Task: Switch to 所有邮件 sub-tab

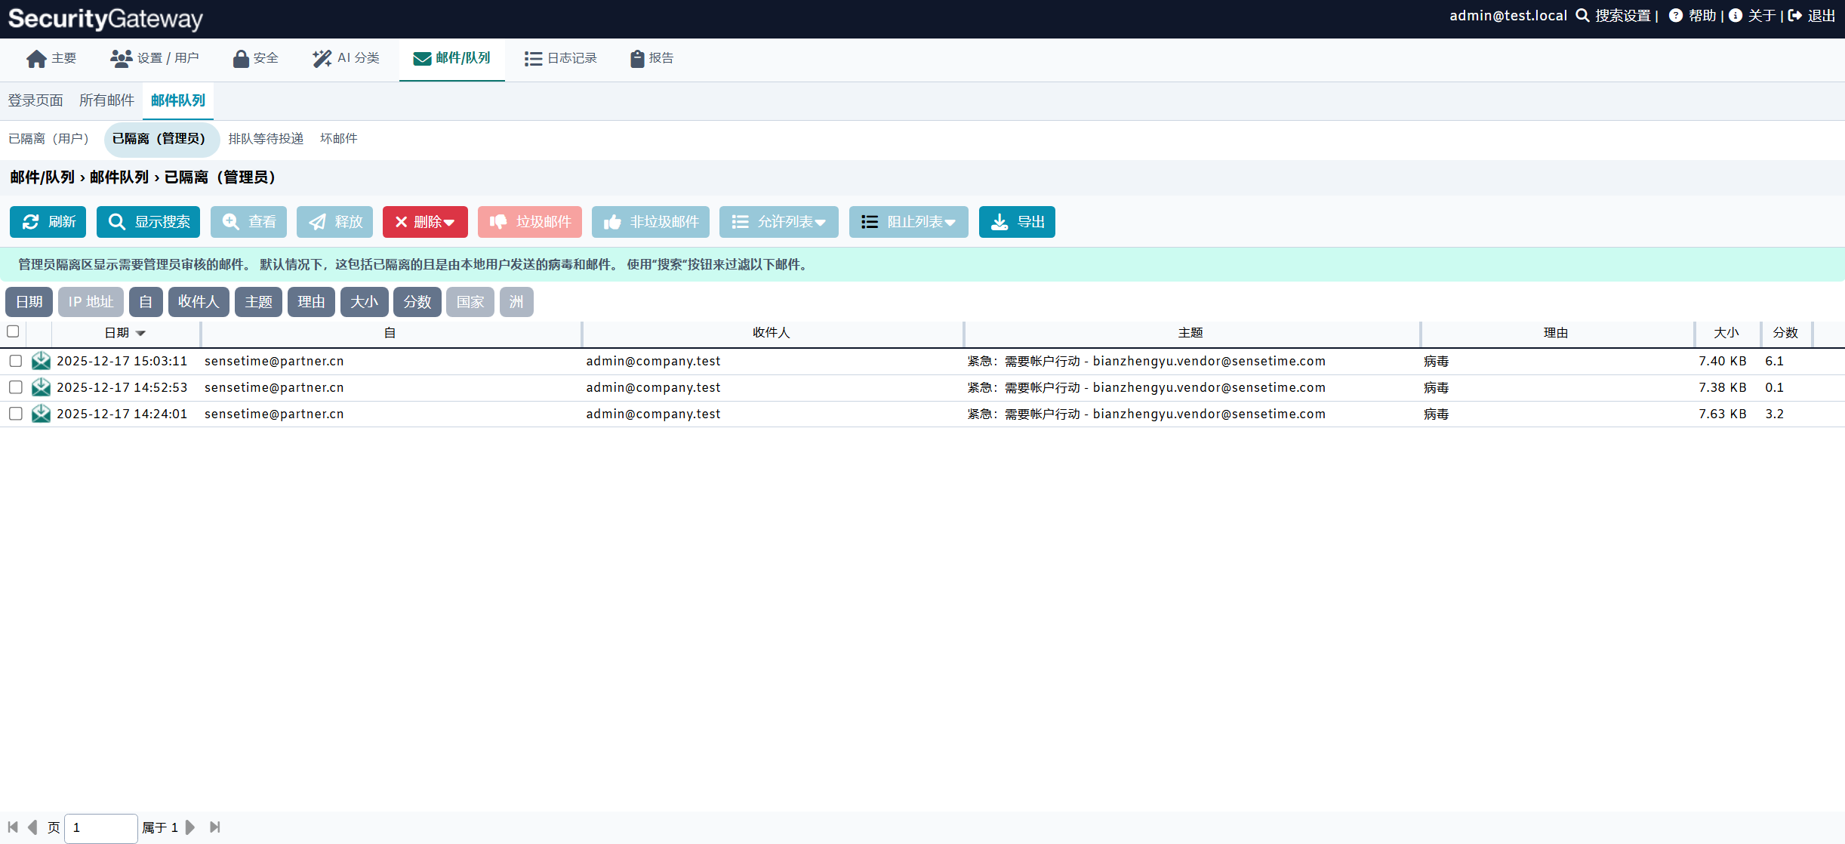Action: click(106, 100)
